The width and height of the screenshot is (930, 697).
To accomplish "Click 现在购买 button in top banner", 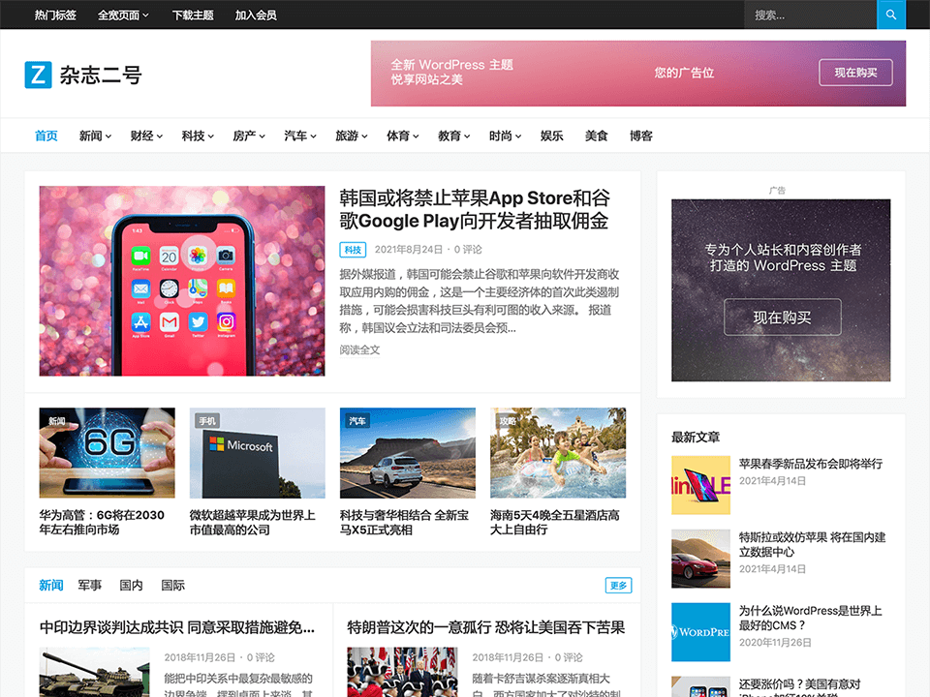I will point(855,73).
